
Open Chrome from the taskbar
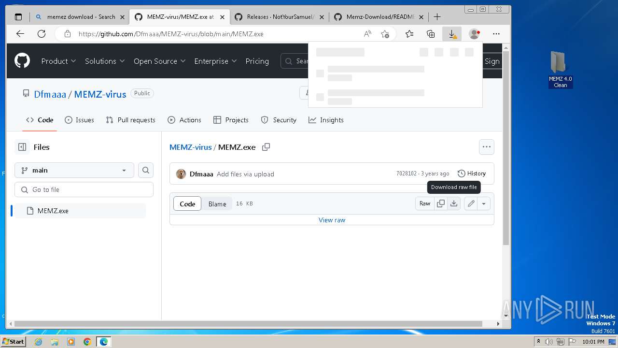tap(87, 342)
